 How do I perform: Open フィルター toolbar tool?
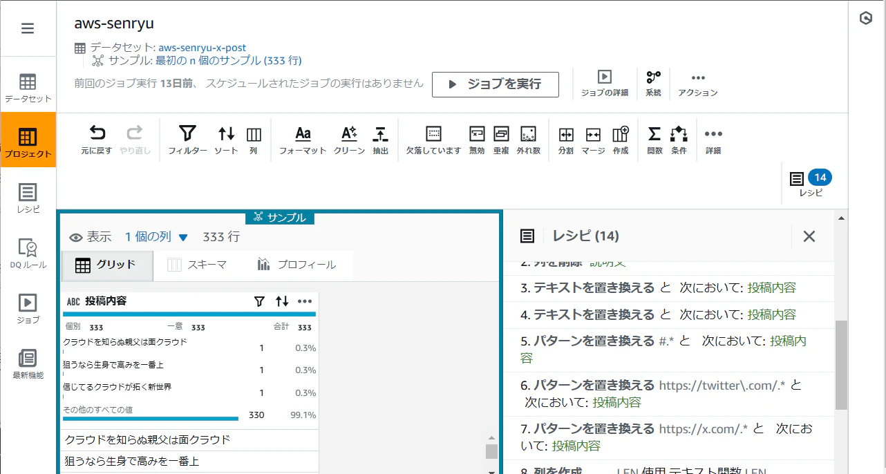pos(187,140)
